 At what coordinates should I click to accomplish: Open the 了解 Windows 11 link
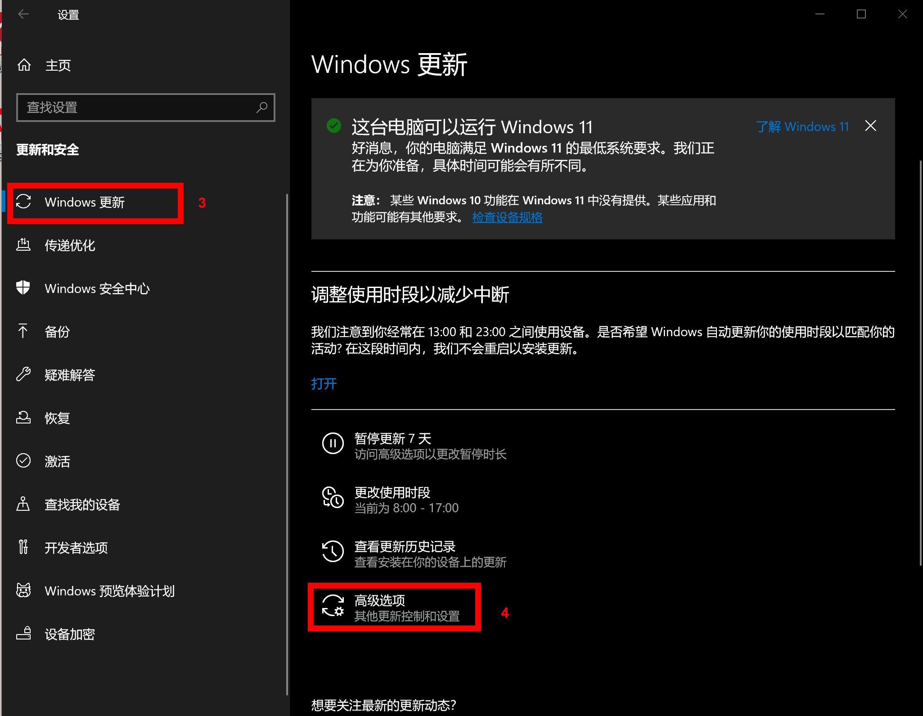click(x=802, y=127)
